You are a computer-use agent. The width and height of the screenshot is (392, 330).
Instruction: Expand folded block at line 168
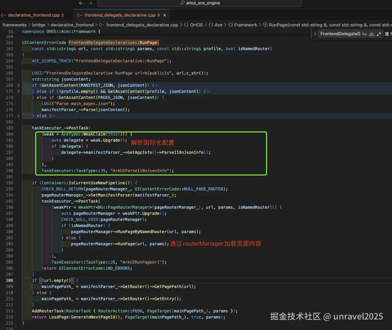pyautogui.click(x=18, y=85)
